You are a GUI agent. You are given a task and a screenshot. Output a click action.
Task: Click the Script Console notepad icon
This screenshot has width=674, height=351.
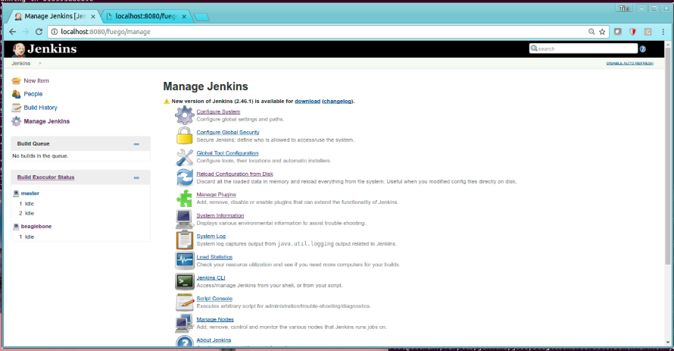tap(185, 302)
